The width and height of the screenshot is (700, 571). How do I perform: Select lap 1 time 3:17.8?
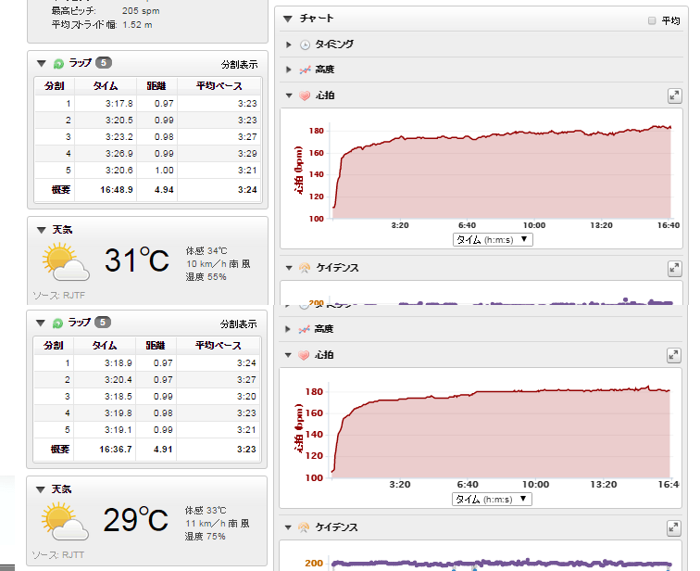pos(119,104)
